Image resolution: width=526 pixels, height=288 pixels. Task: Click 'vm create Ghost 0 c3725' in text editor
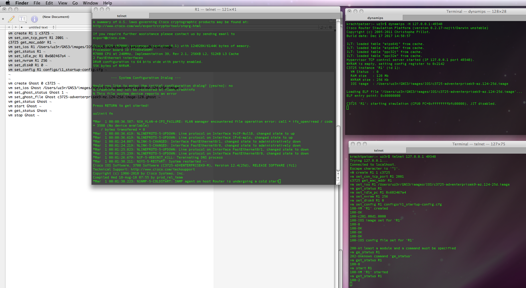point(32,83)
